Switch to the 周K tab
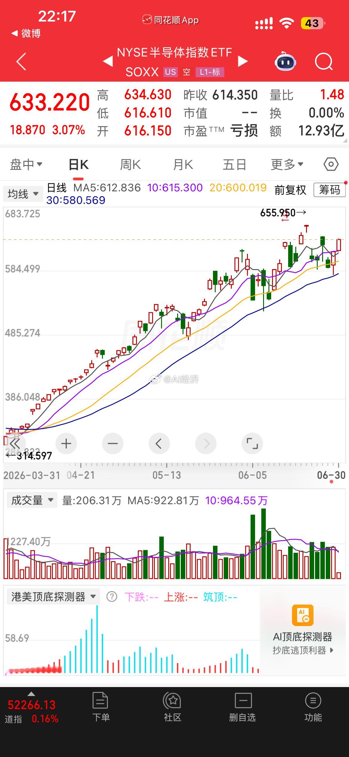Image resolution: width=349 pixels, height=757 pixels. click(x=130, y=164)
